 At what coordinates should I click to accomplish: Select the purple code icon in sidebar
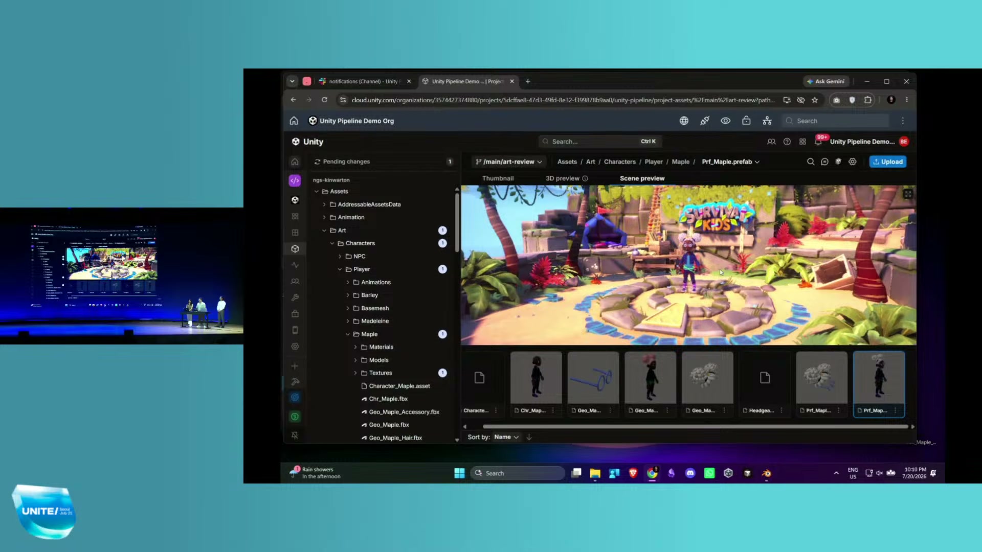pyautogui.click(x=295, y=180)
